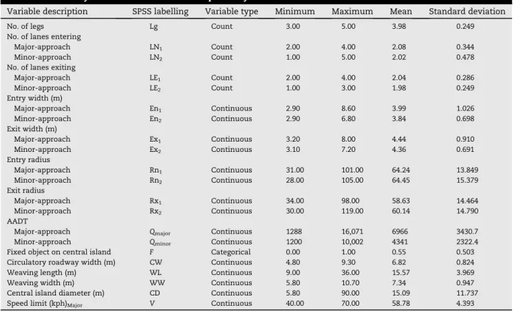Click the Variable type header
Image resolution: width=514 pixels, height=312 pixels.
(x=231, y=12)
